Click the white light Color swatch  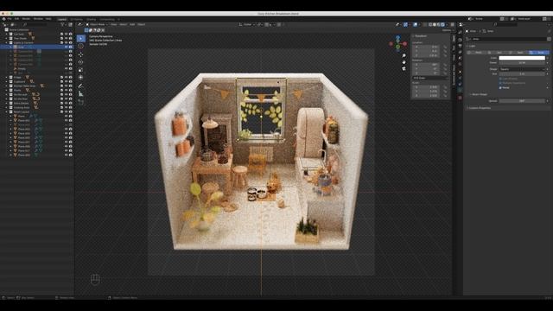pyautogui.click(x=522, y=58)
